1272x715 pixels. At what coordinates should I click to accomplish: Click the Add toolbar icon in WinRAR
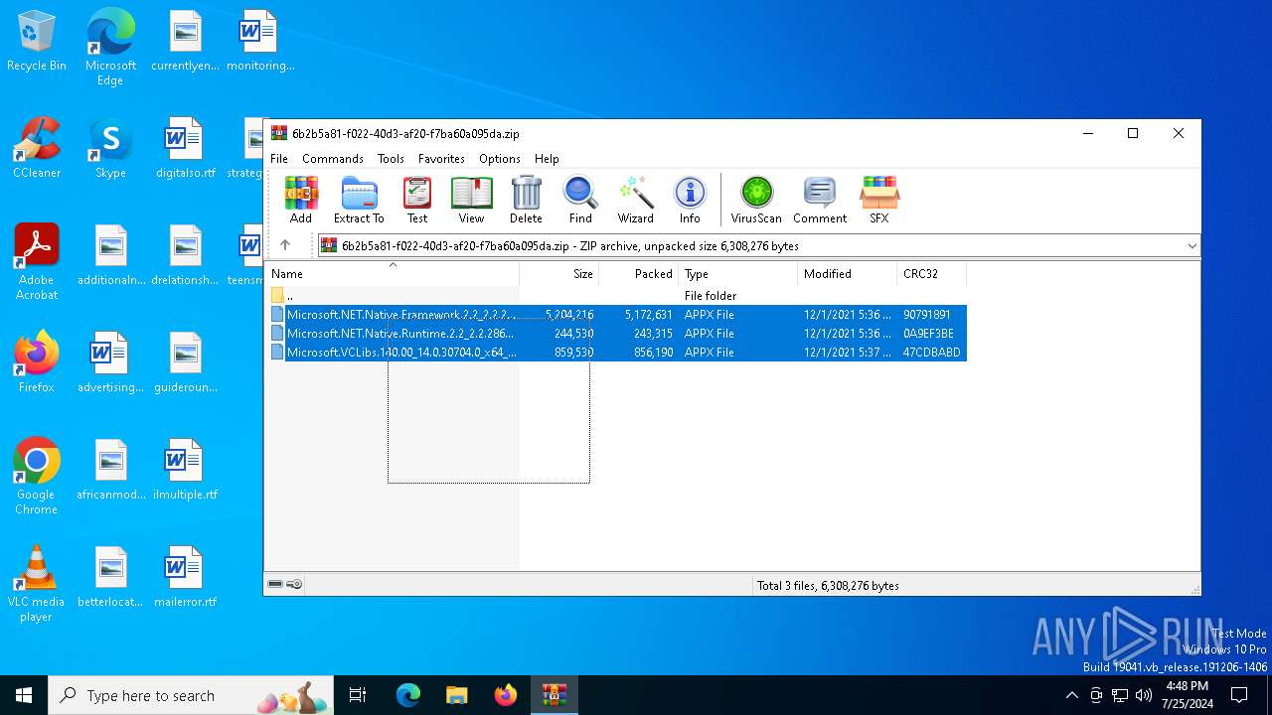coord(300,200)
